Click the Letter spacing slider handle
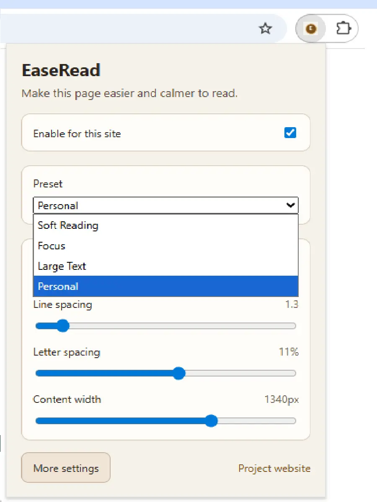Viewport: 377px width, 502px height. point(179,373)
